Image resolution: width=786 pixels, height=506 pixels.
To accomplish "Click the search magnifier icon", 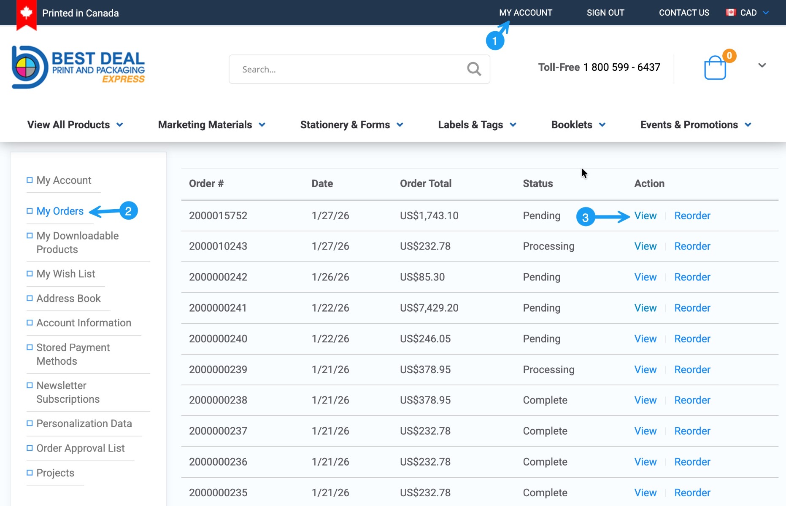I will point(474,69).
